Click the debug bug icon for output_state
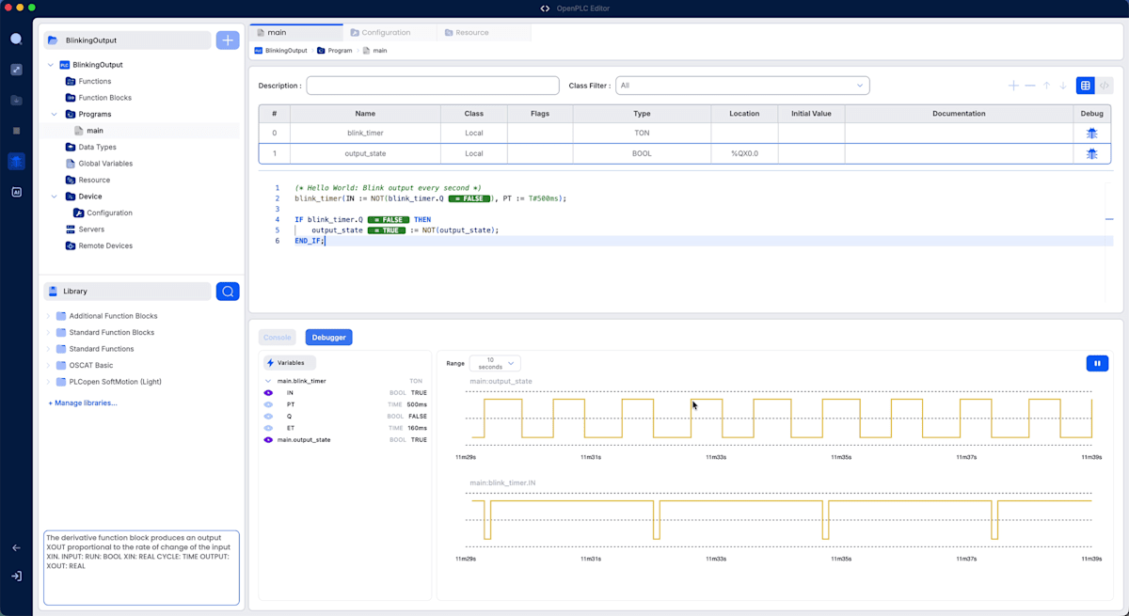 click(1091, 153)
